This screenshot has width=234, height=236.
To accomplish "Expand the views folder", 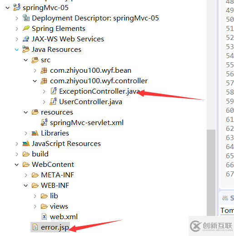I will pyautogui.click(x=35, y=206).
